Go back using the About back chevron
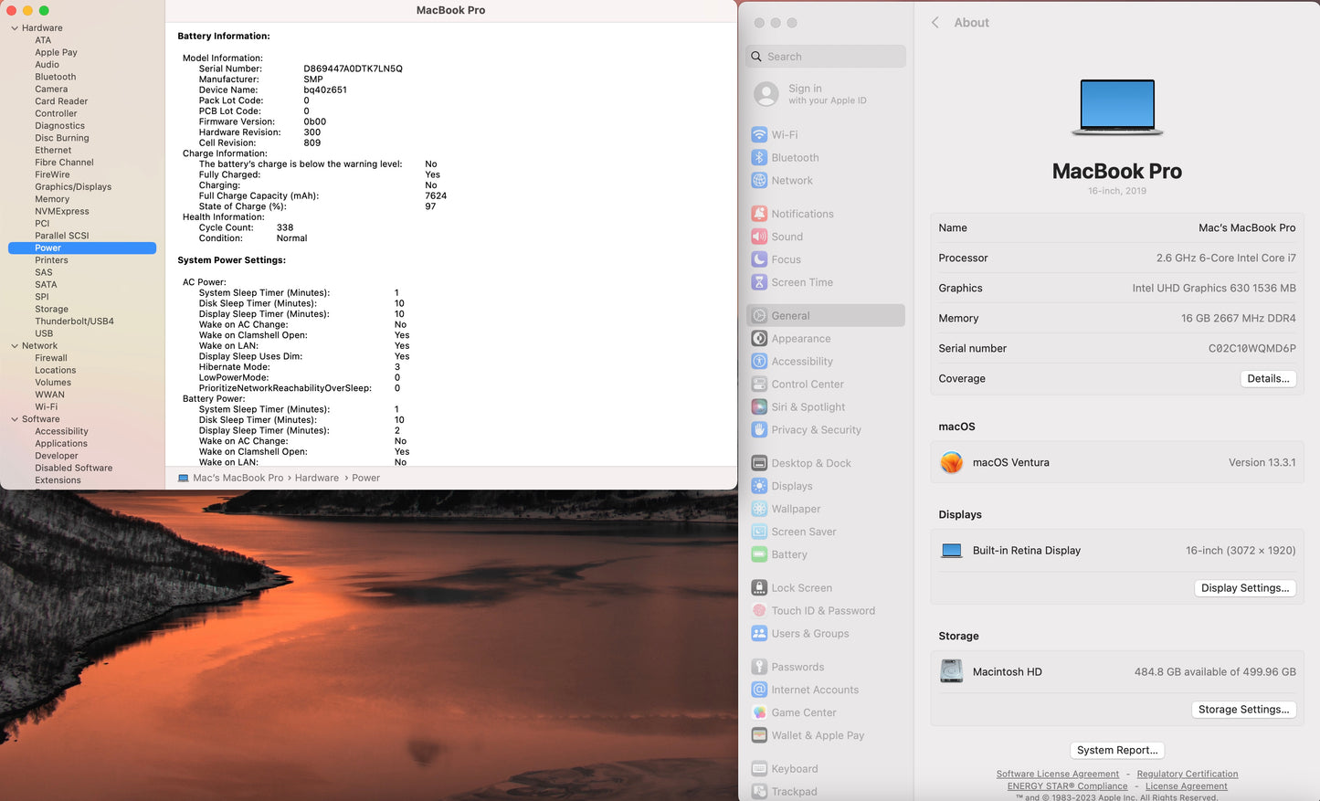The height and width of the screenshot is (801, 1320). (x=935, y=23)
